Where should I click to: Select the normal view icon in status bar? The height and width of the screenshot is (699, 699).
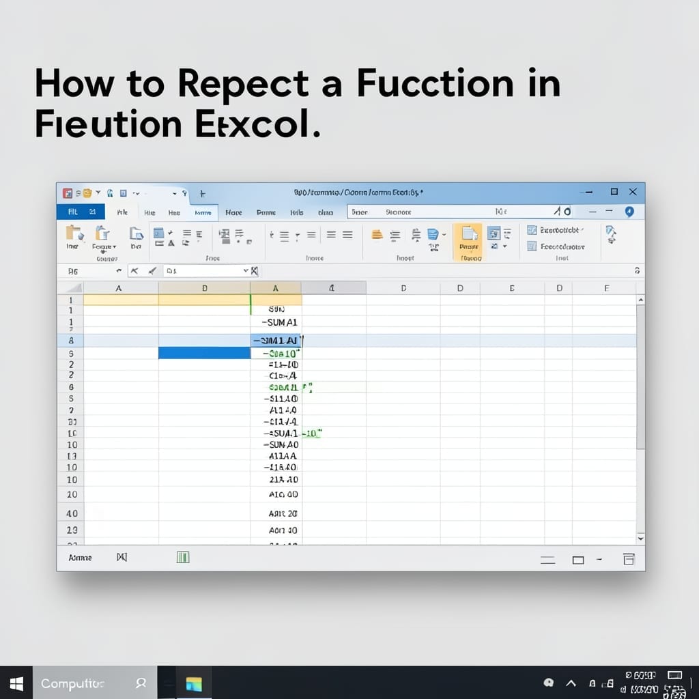(x=547, y=560)
